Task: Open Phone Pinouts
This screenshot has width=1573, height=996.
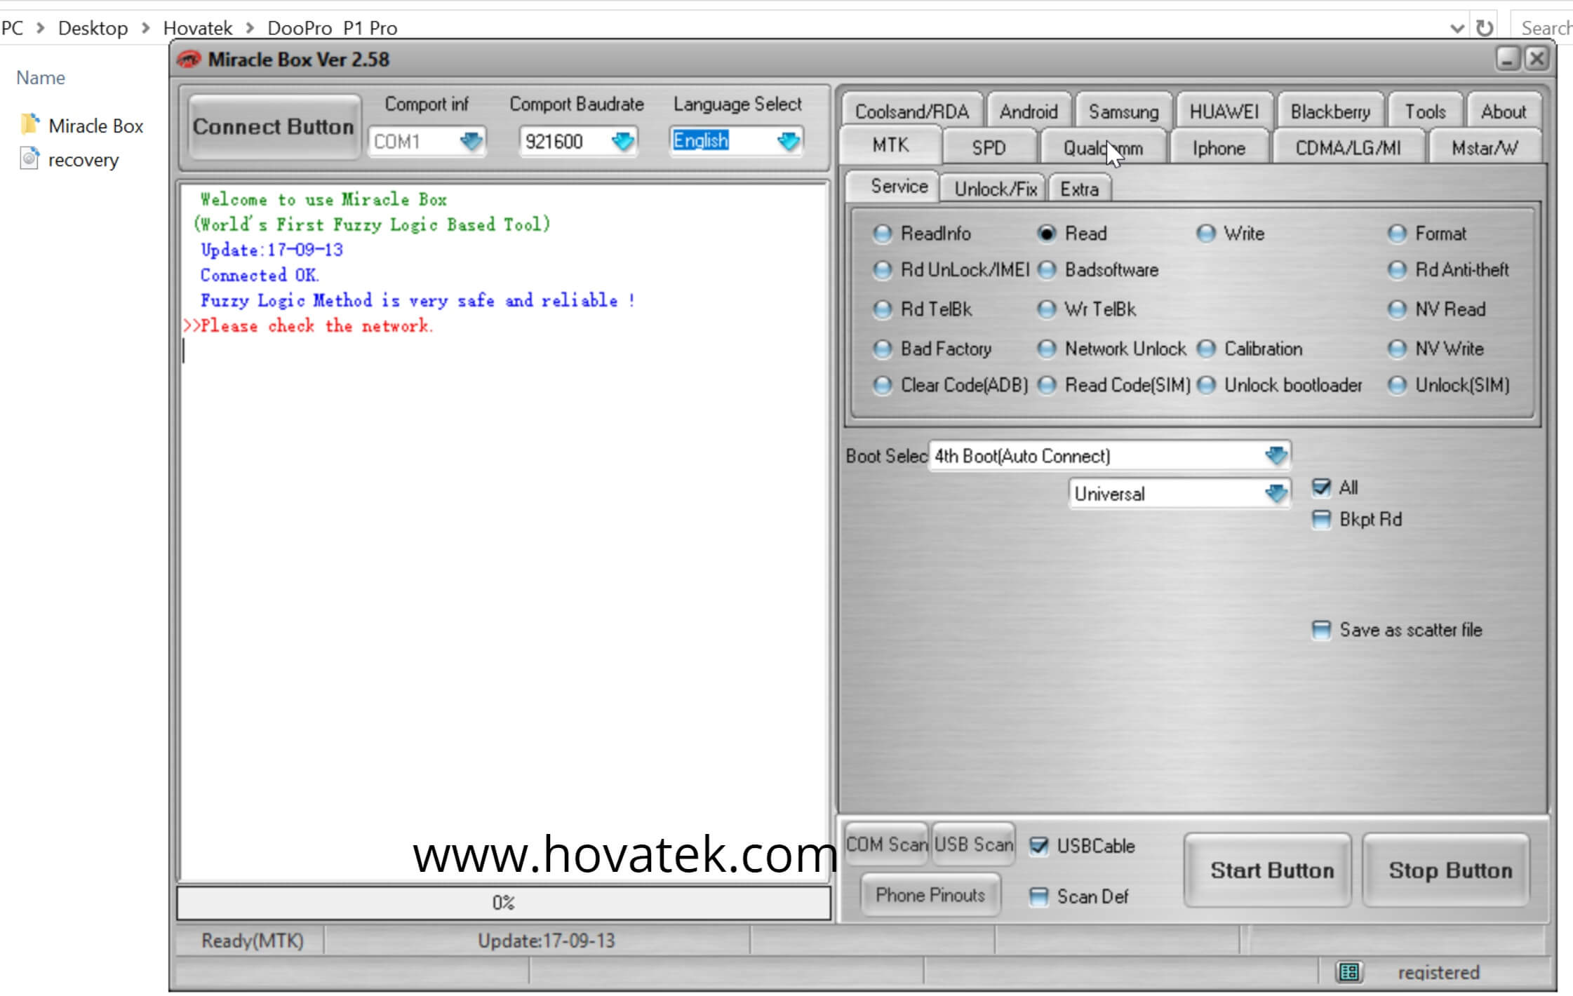Action: coord(930,895)
